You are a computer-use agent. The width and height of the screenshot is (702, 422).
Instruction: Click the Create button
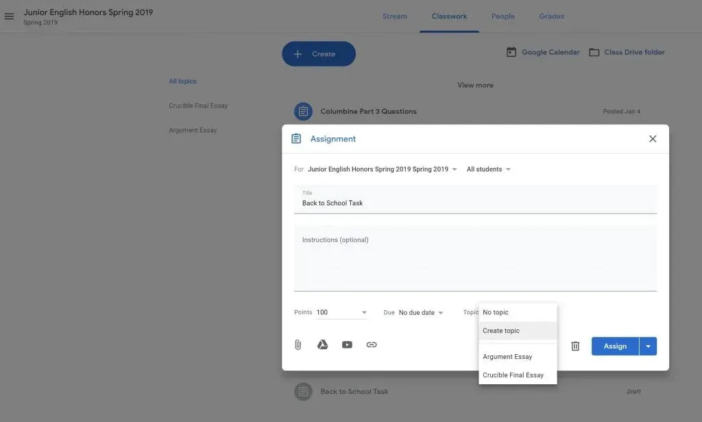(x=319, y=54)
